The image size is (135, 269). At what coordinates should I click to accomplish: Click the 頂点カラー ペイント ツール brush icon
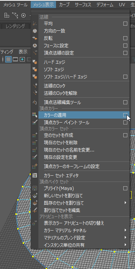[35, 123]
